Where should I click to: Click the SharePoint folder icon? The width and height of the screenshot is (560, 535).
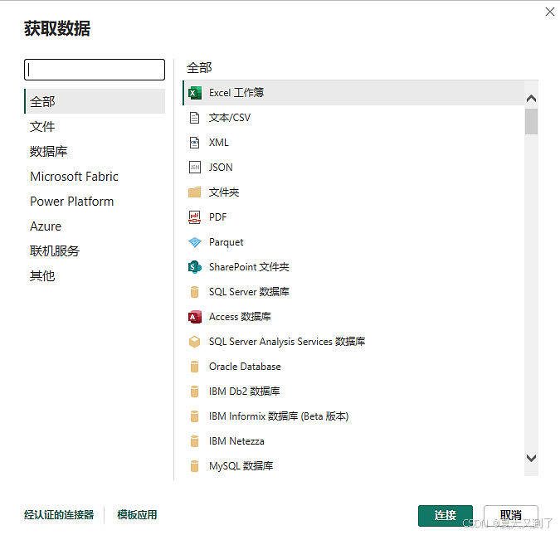tap(195, 267)
